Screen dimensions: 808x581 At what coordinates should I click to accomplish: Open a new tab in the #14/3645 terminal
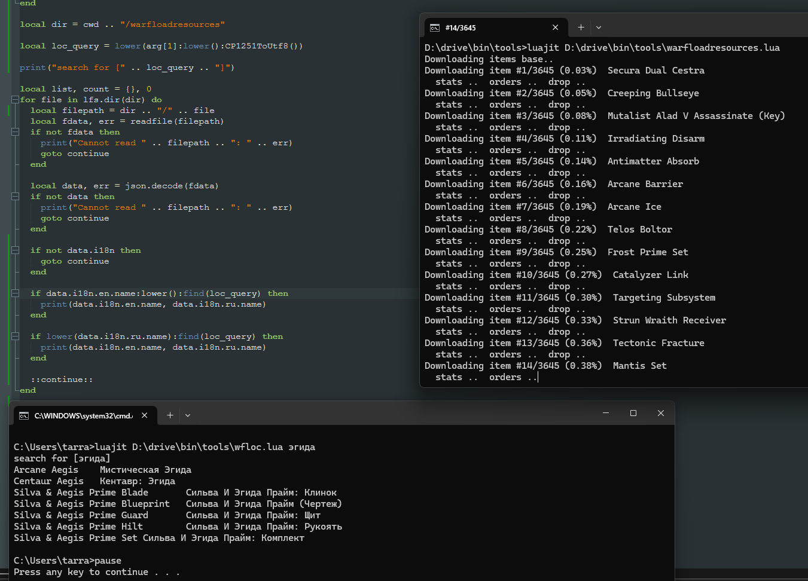click(581, 27)
